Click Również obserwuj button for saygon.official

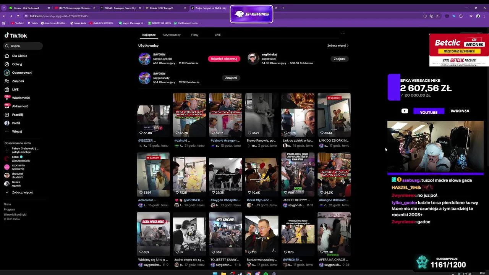(224, 59)
